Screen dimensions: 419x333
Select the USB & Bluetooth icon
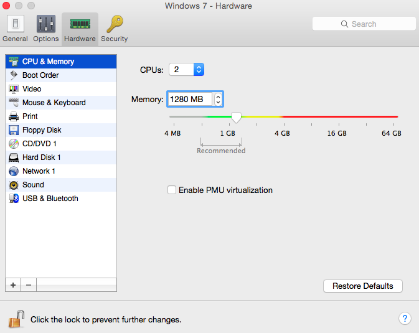pos(14,199)
